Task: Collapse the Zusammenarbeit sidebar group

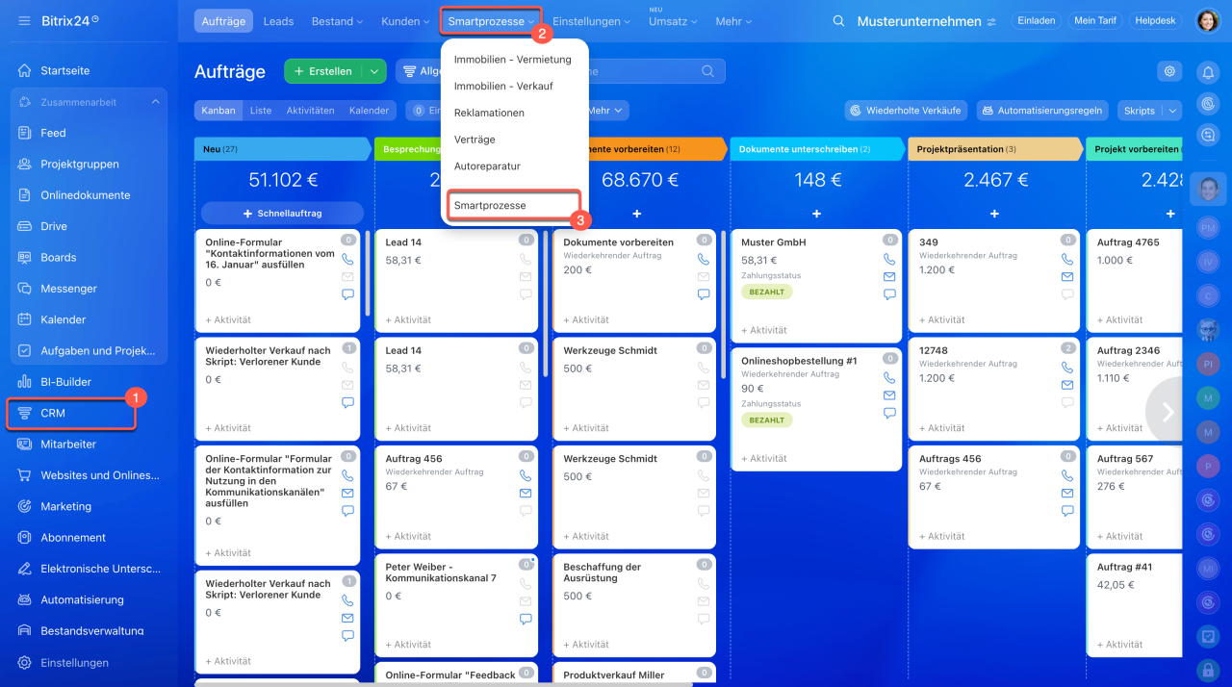Action: [156, 102]
